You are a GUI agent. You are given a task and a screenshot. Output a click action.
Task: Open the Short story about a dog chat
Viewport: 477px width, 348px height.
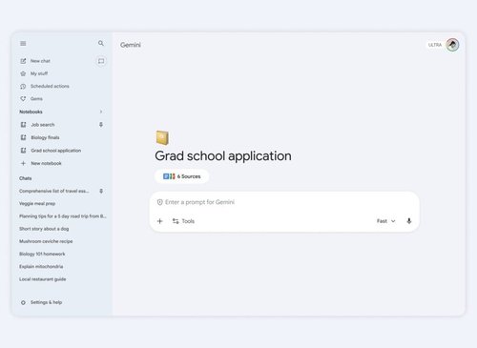(x=44, y=229)
